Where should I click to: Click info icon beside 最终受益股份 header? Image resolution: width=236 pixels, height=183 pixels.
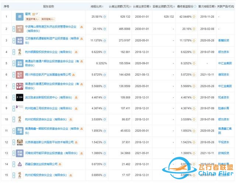tap(195, 7)
